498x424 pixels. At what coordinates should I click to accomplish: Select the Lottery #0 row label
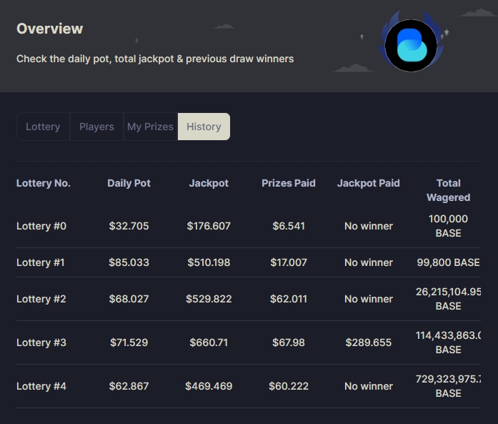[x=41, y=226]
